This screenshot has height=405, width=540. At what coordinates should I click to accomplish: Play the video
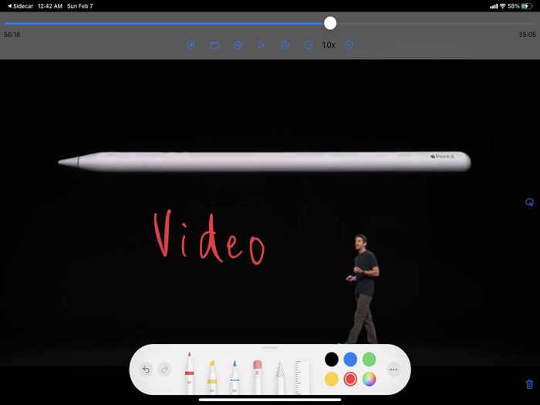261,45
